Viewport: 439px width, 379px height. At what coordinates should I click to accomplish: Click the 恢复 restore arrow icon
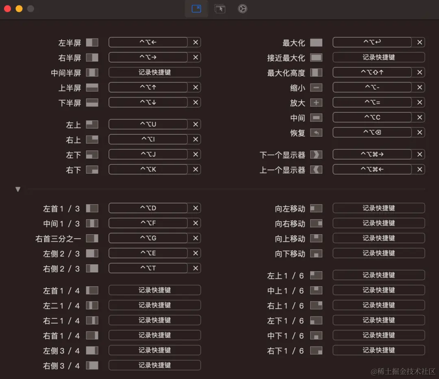[x=317, y=132]
